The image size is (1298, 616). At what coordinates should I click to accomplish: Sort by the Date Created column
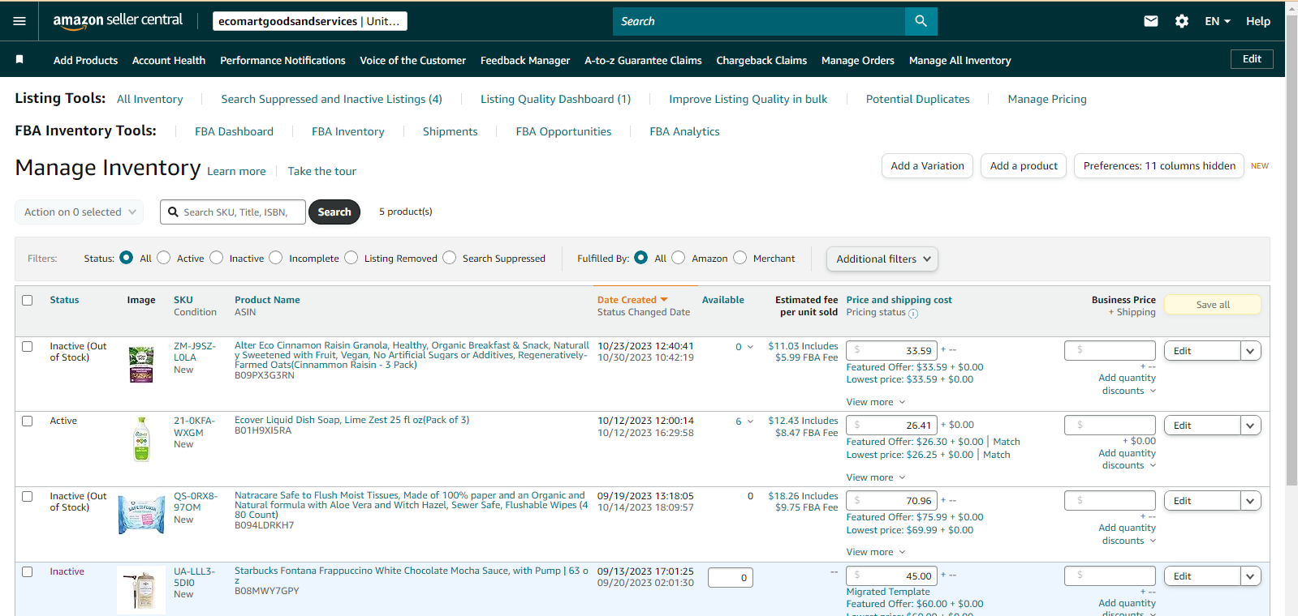pyautogui.click(x=632, y=300)
